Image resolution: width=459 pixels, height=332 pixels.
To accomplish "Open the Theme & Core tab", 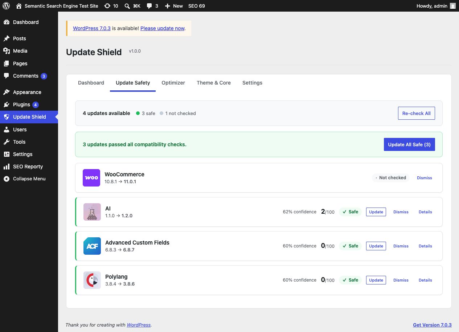I will pos(214,83).
